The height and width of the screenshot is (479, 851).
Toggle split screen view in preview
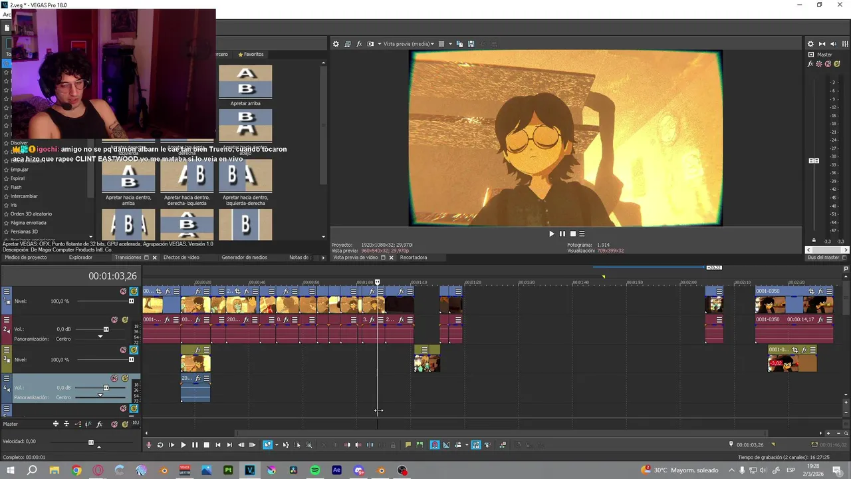(370, 44)
